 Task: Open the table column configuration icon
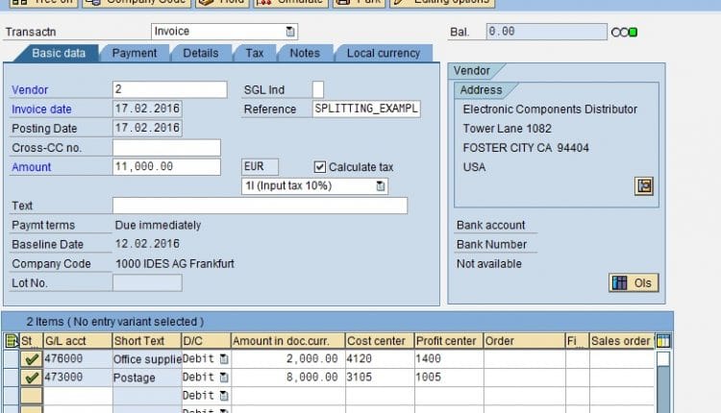[663, 341]
